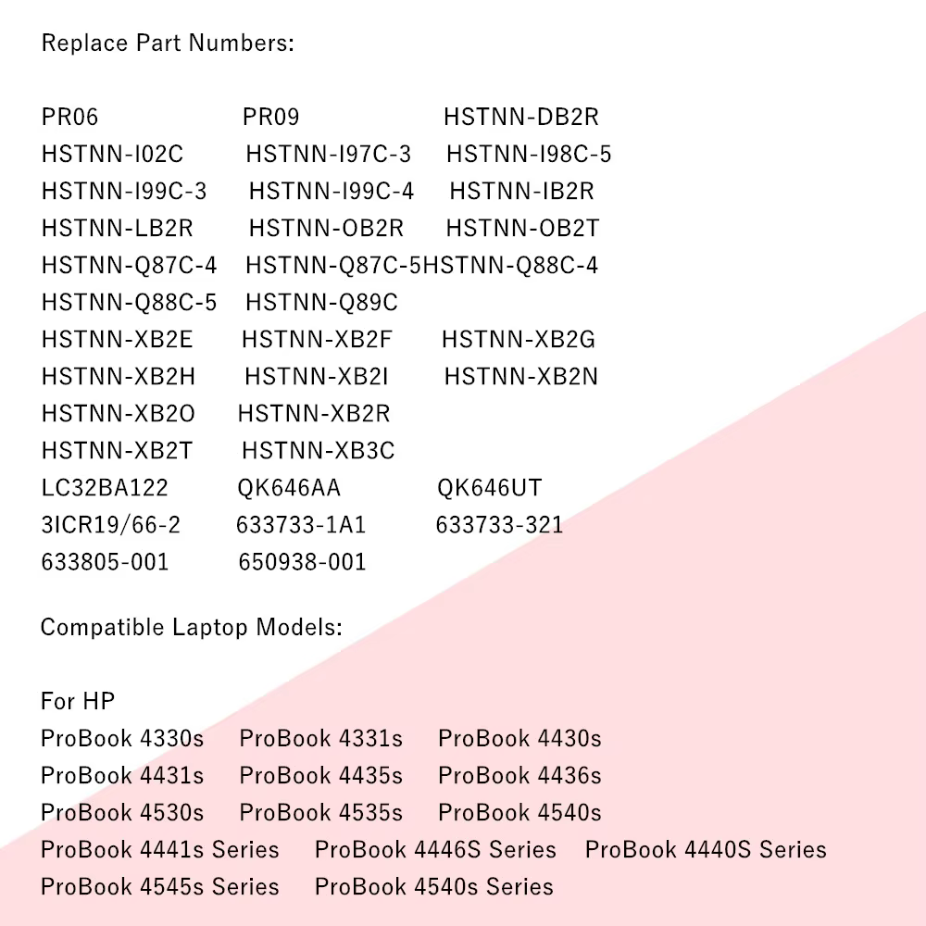Screen dimensions: 926x926
Task: Click part number HSTNN-I02C
Action: [x=112, y=154]
